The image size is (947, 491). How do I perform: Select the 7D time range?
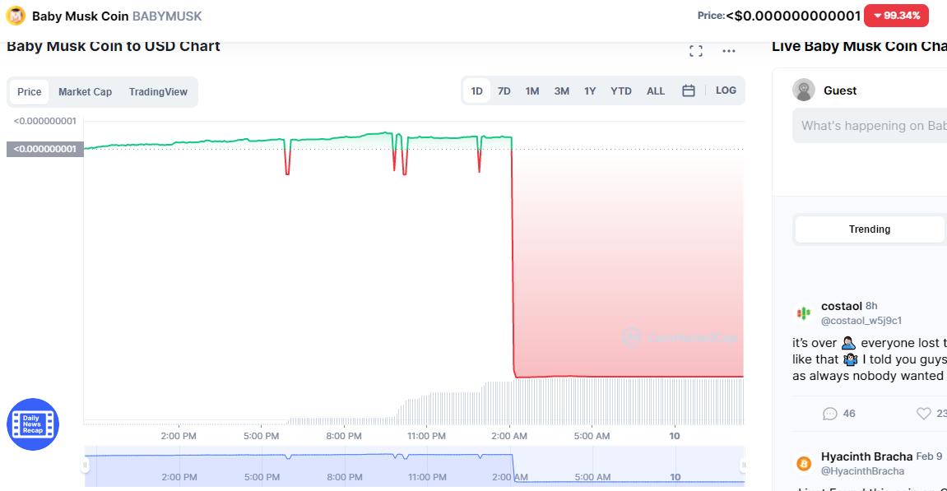pos(504,90)
